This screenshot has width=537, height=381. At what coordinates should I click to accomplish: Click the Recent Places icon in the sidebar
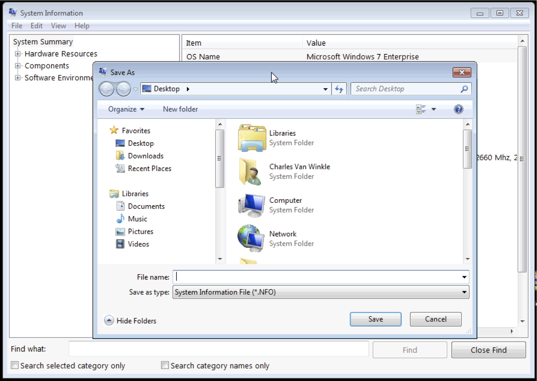click(x=120, y=168)
